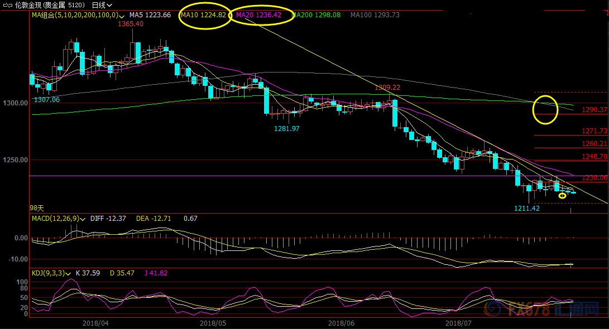609x329 pixels.
Task: Click the 1230.06 horizontal level label
Action: [594, 178]
